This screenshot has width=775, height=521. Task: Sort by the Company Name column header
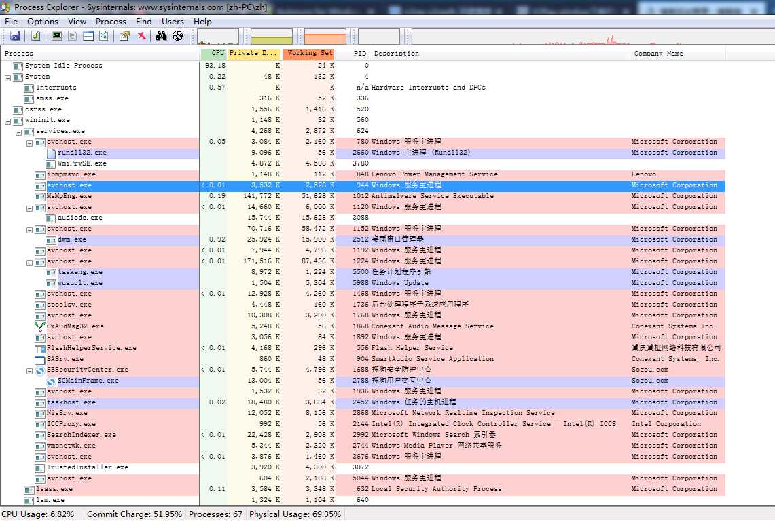click(678, 54)
